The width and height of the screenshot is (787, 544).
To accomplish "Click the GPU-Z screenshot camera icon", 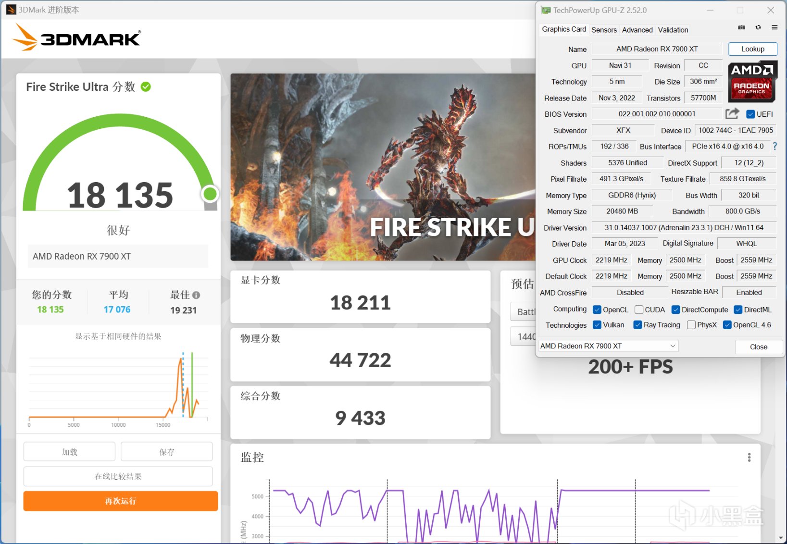I will (741, 27).
